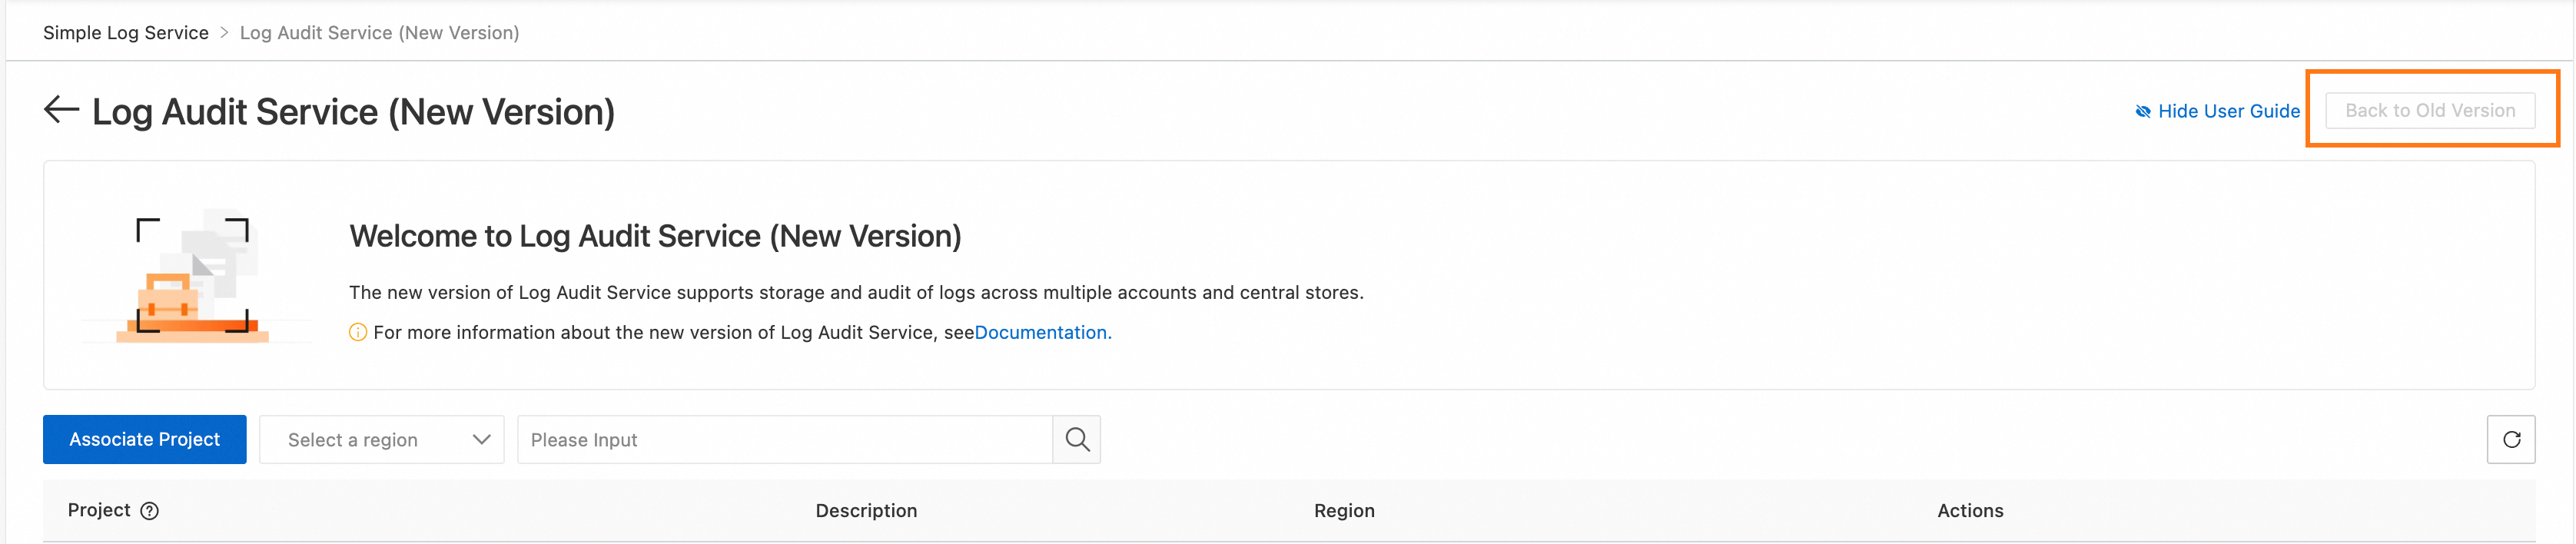Click the Description column header
Screen dimensions: 2576x544
tap(866, 511)
